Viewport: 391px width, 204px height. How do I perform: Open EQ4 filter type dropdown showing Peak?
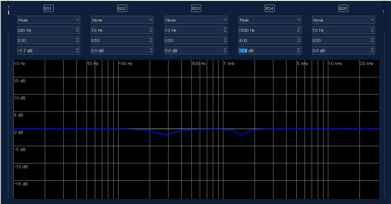[270, 20]
